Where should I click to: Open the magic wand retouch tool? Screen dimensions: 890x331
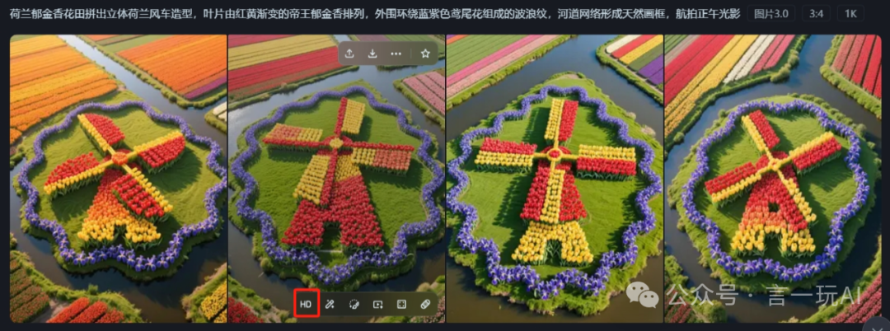point(330,304)
